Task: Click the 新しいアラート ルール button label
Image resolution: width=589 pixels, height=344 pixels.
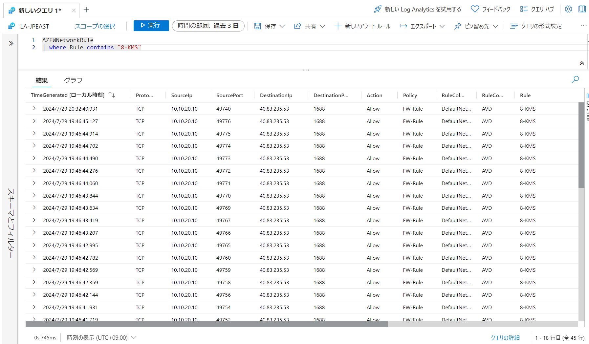Action: 368,26
